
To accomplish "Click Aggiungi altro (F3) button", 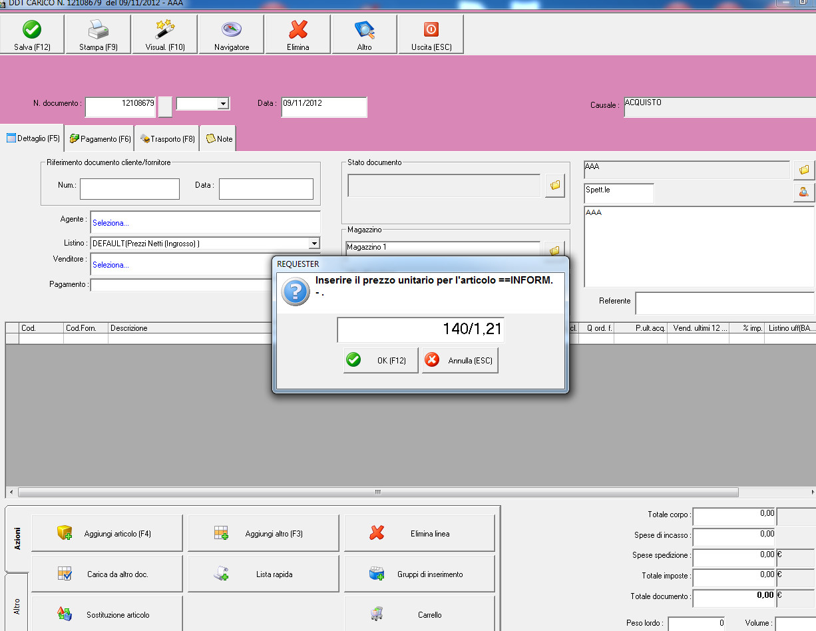I will pyautogui.click(x=264, y=533).
